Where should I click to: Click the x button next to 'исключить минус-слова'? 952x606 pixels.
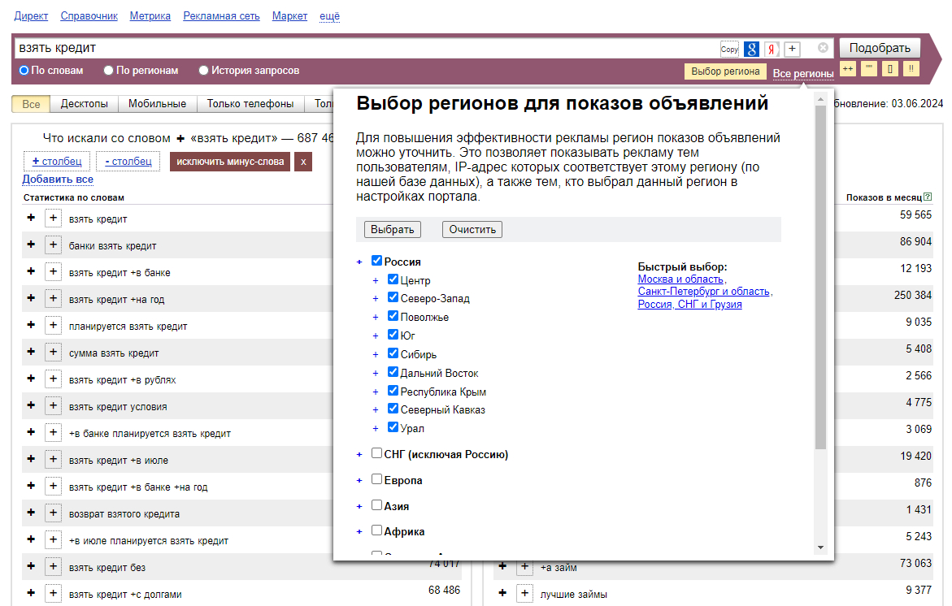point(303,162)
